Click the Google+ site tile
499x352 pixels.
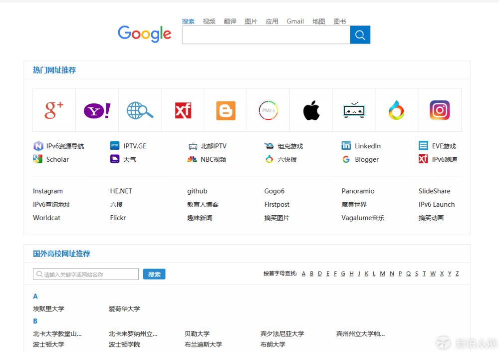click(54, 110)
